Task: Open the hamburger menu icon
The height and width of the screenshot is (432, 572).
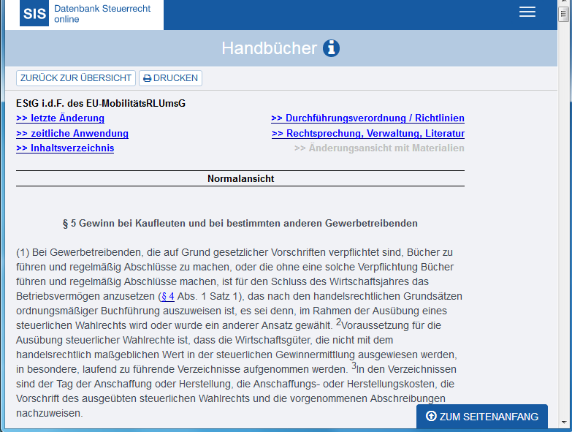Action: tap(527, 12)
